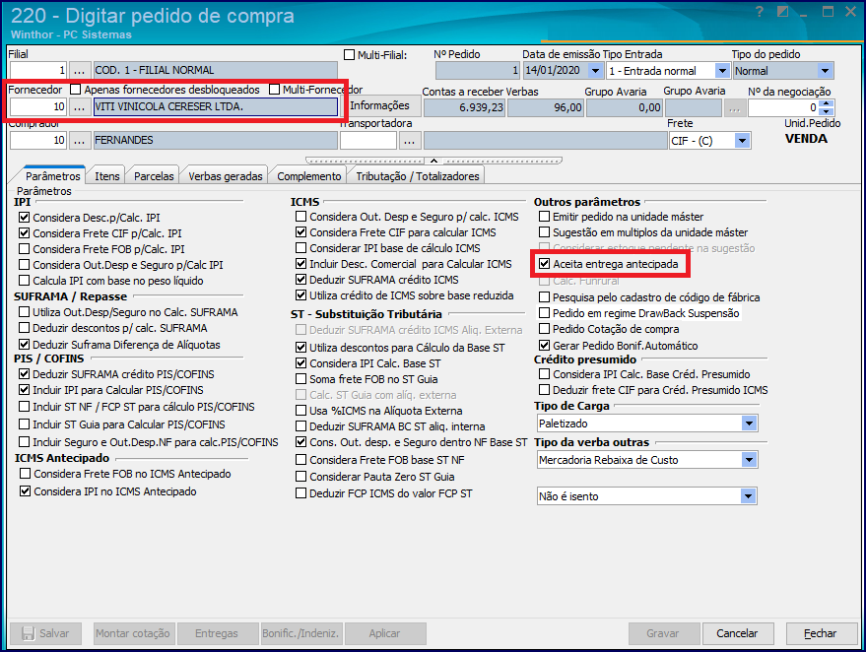Check Pedido Cotação de compra
The height and width of the screenshot is (652, 866).
[545, 329]
